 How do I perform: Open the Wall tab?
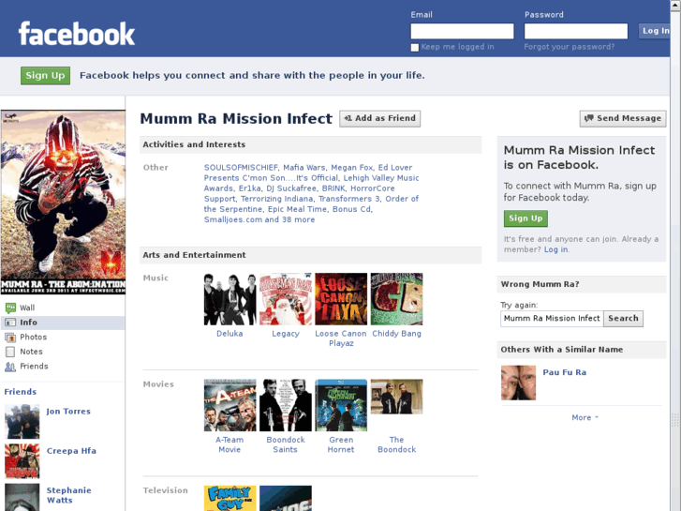click(63, 308)
